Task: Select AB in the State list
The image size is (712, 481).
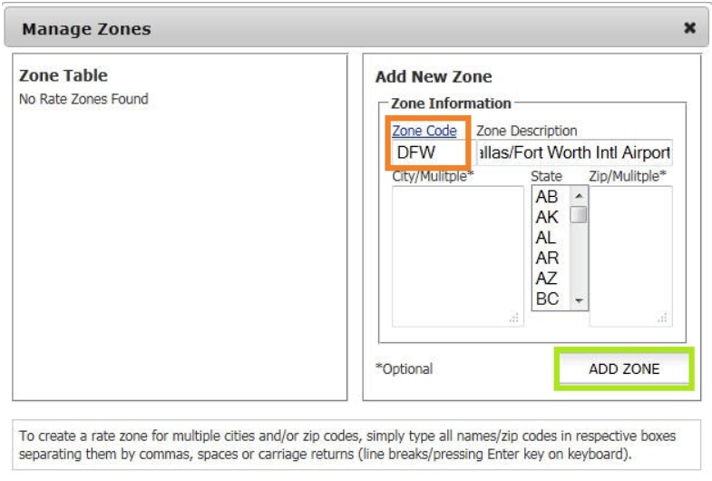Action: click(x=547, y=197)
